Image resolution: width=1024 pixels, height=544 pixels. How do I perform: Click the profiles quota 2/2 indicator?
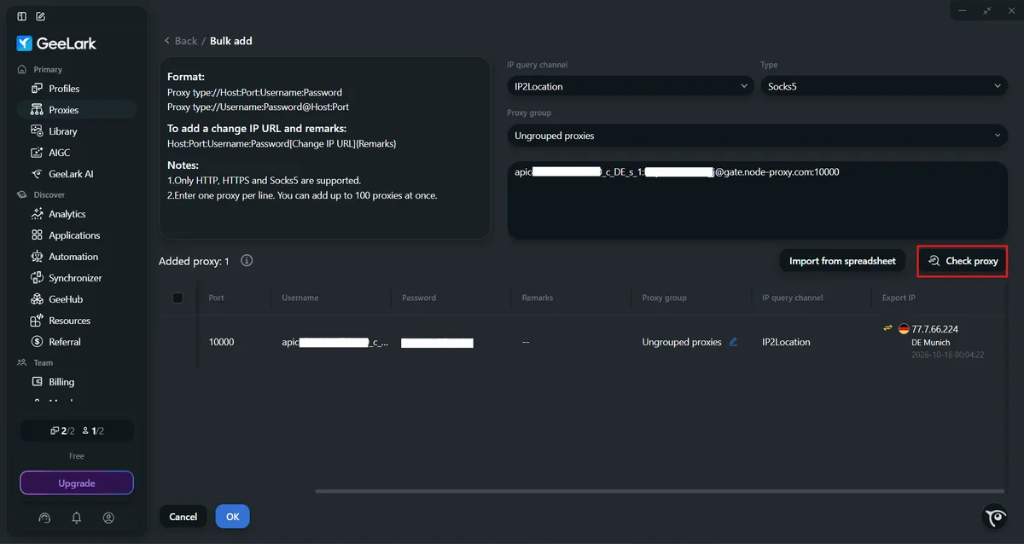(62, 431)
